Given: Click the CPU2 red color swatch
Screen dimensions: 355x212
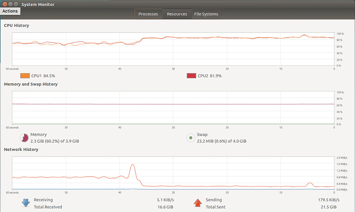Looking at the screenshot, I should click(x=191, y=76).
